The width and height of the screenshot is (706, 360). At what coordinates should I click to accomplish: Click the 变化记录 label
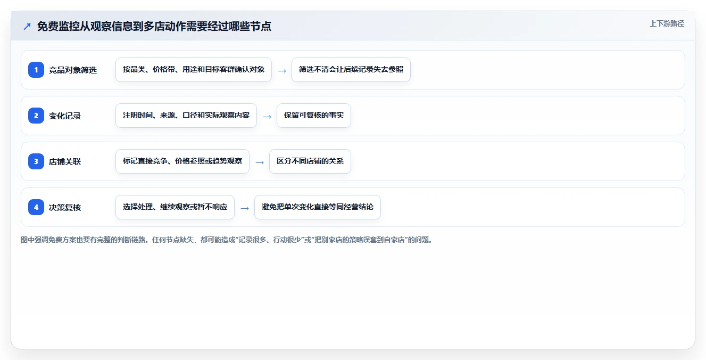click(65, 116)
